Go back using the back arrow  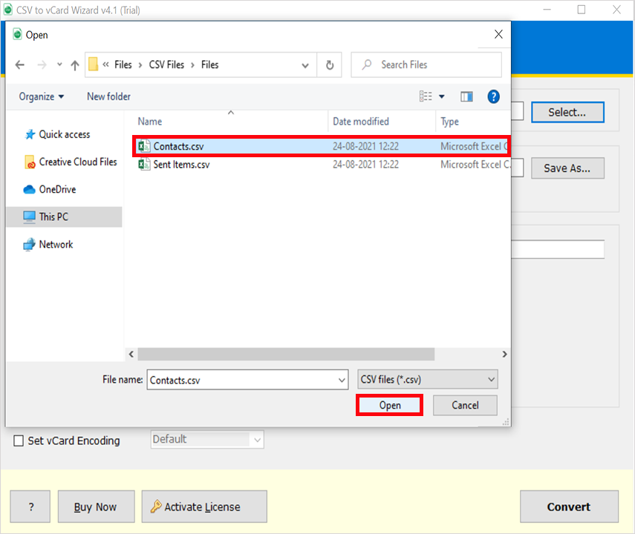coord(20,65)
